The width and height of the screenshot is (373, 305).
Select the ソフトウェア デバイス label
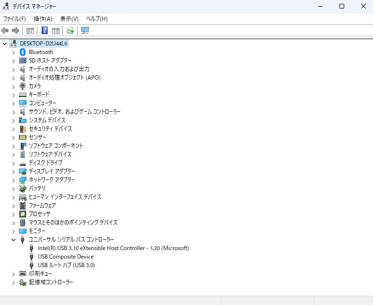pos(50,154)
